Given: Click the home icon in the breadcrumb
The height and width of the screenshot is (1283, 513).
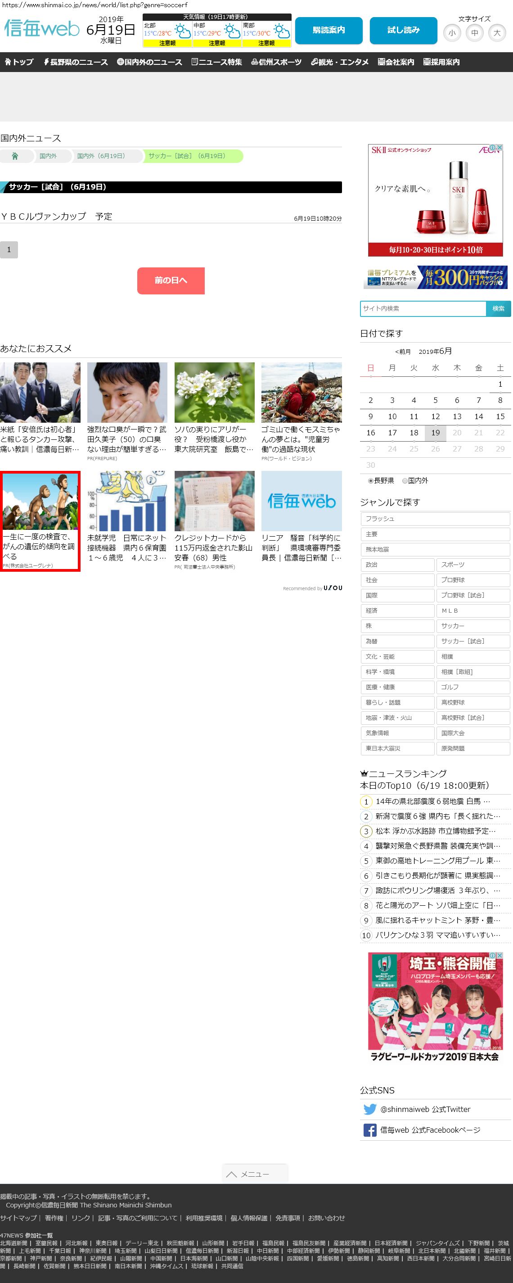Looking at the screenshot, I should click(x=15, y=156).
